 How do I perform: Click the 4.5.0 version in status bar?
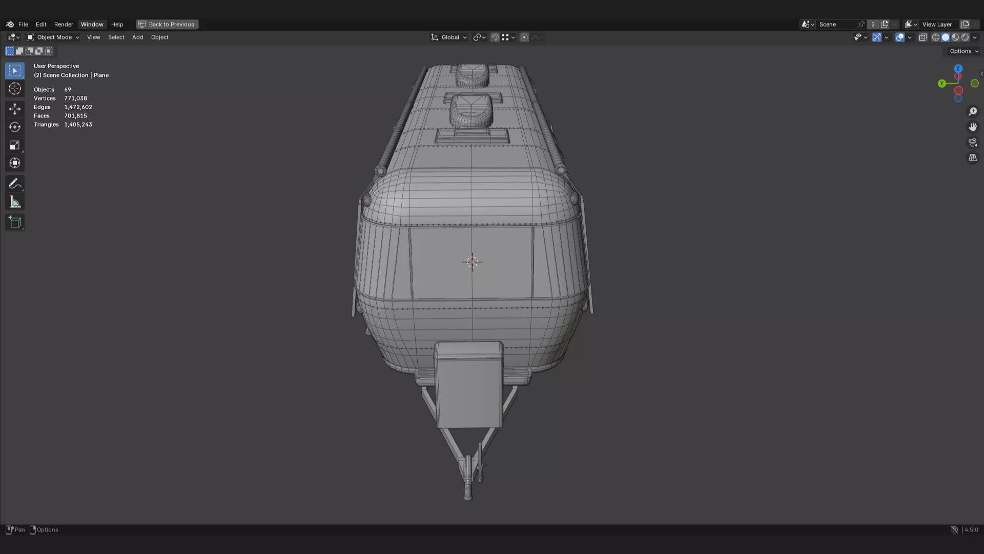click(x=971, y=530)
